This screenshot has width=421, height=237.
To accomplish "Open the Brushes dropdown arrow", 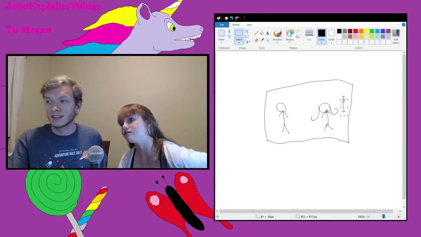I will click(x=277, y=42).
